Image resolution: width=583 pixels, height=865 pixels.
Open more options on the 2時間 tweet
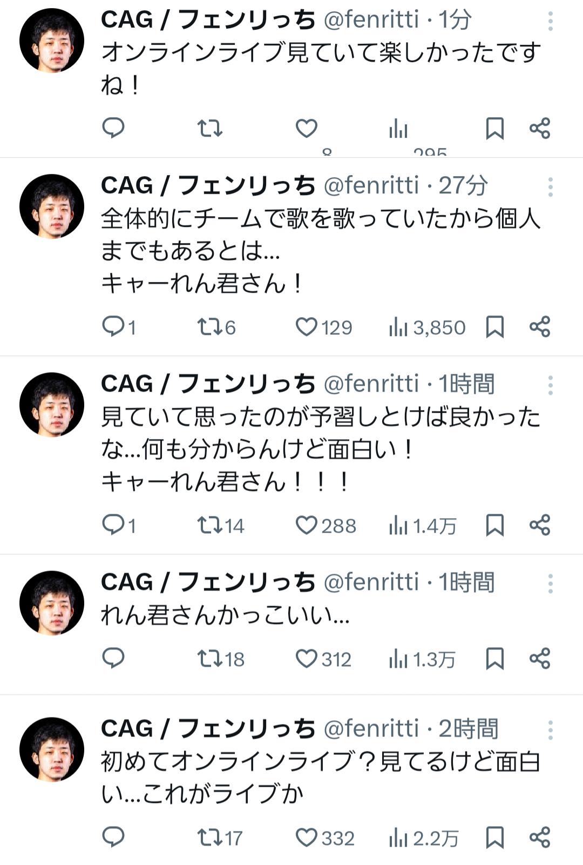point(550,730)
